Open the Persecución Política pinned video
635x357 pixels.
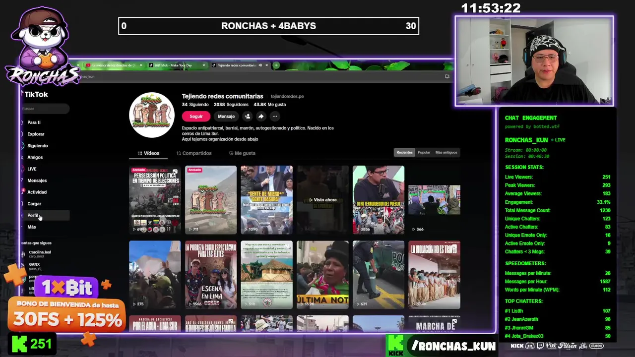(x=155, y=200)
